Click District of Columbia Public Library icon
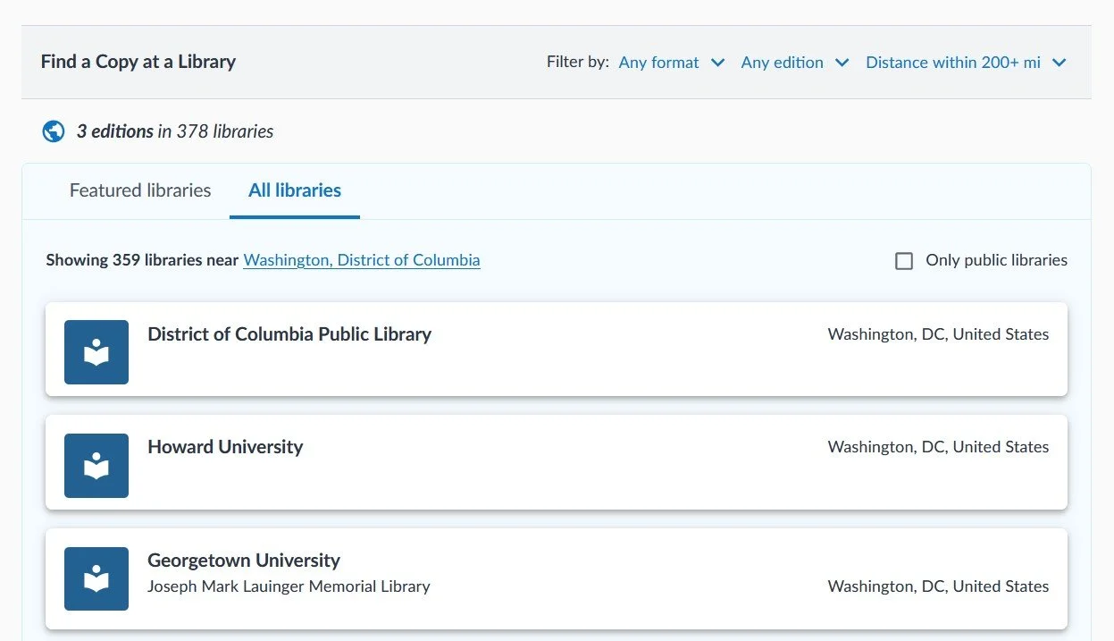1114x641 pixels. 96,352
